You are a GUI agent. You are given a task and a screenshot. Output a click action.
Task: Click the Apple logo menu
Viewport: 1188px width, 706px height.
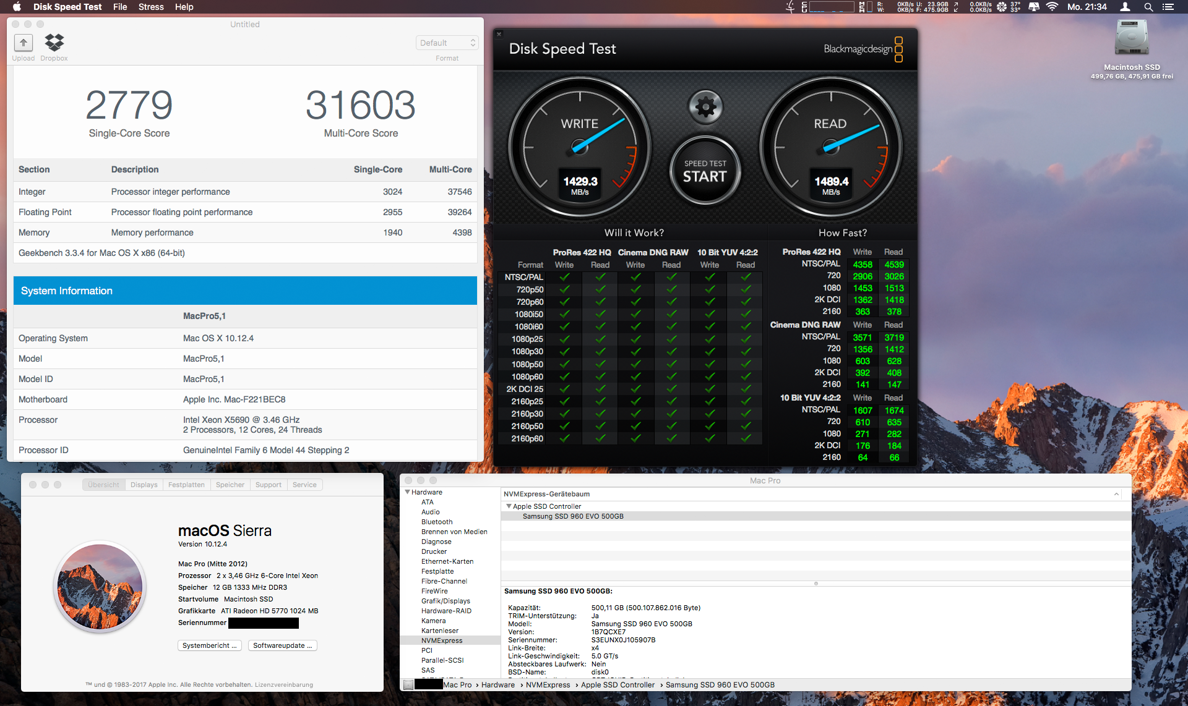click(17, 7)
